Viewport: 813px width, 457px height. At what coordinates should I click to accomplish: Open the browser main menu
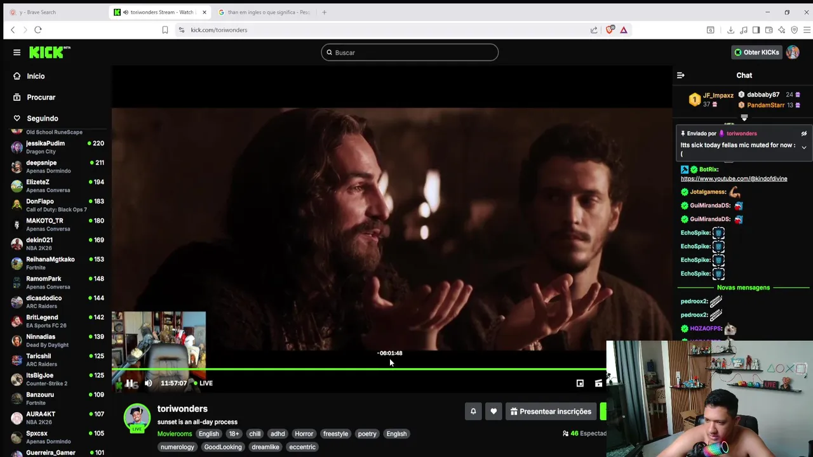(807, 30)
